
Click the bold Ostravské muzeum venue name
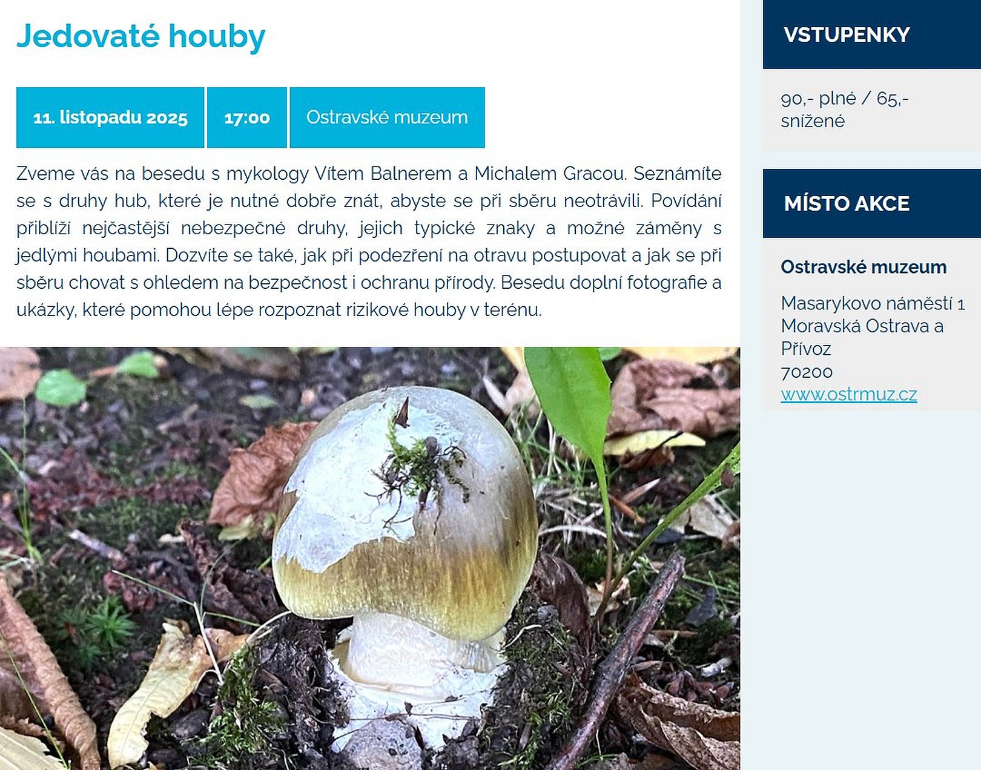864,267
